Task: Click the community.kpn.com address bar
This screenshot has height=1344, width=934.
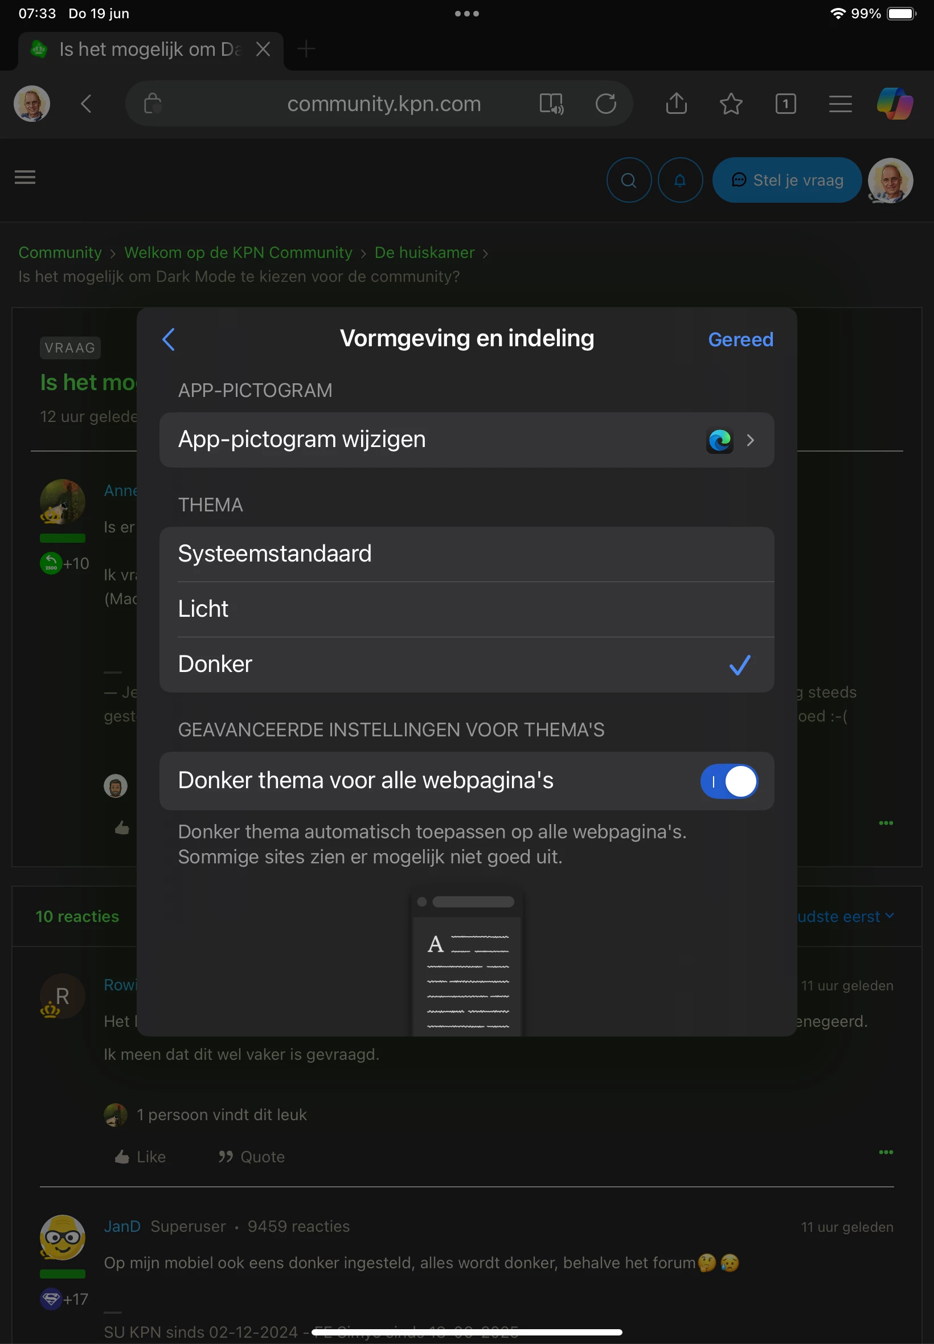Action: [x=383, y=104]
